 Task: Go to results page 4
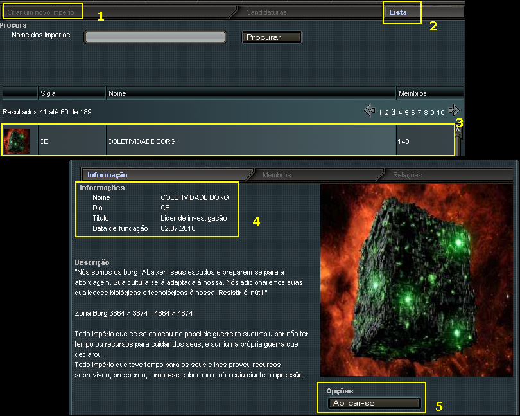[400, 113]
